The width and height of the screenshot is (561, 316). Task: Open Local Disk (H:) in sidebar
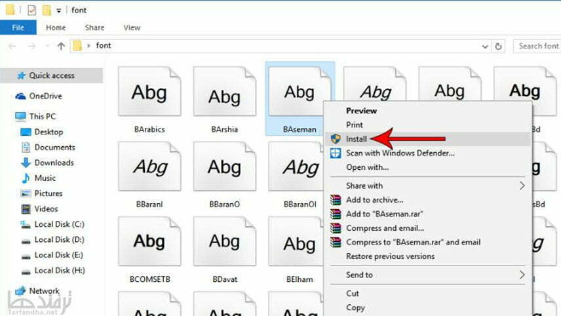(x=60, y=271)
